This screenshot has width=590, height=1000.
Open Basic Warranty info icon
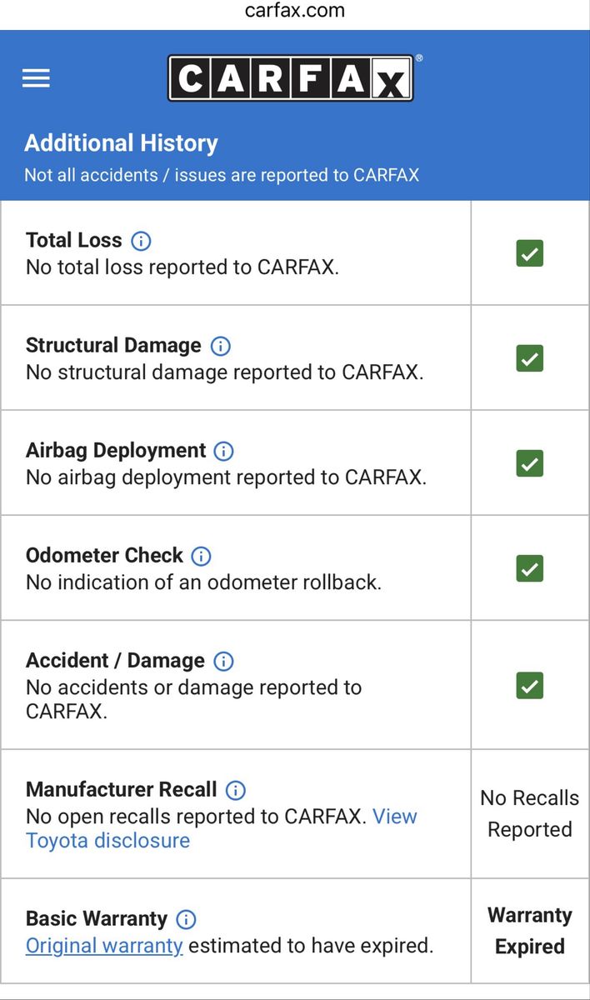tap(187, 920)
